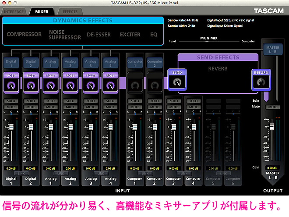Select the MIXER tab
289x217 pixels.
pyautogui.click(x=42, y=12)
